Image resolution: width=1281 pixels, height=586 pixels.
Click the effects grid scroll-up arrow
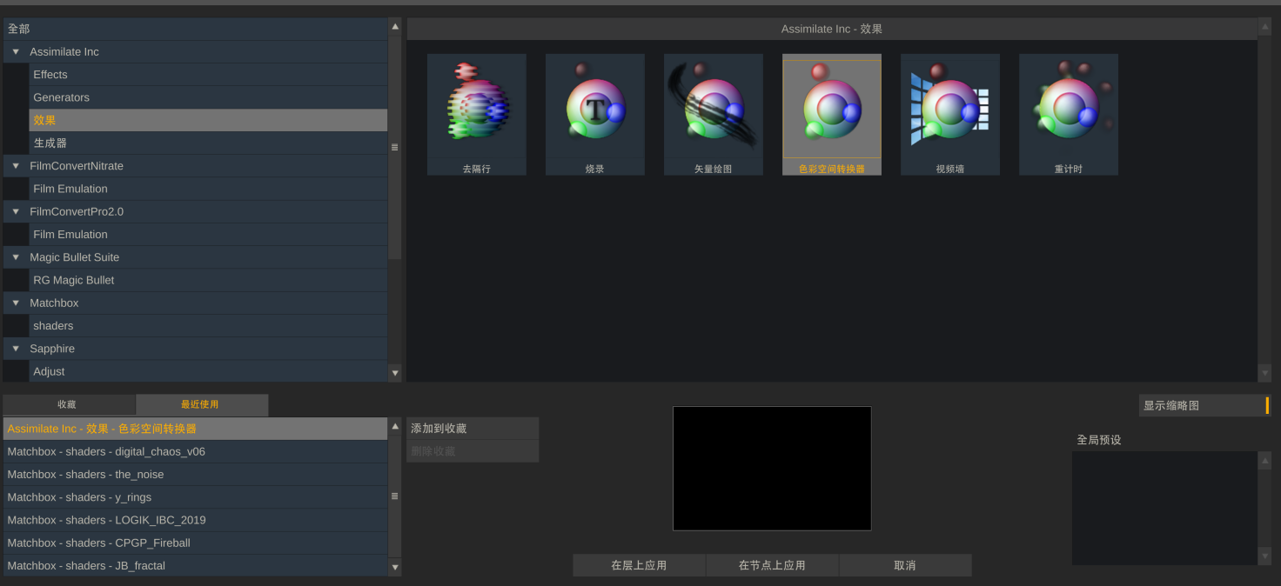pyautogui.click(x=1264, y=27)
